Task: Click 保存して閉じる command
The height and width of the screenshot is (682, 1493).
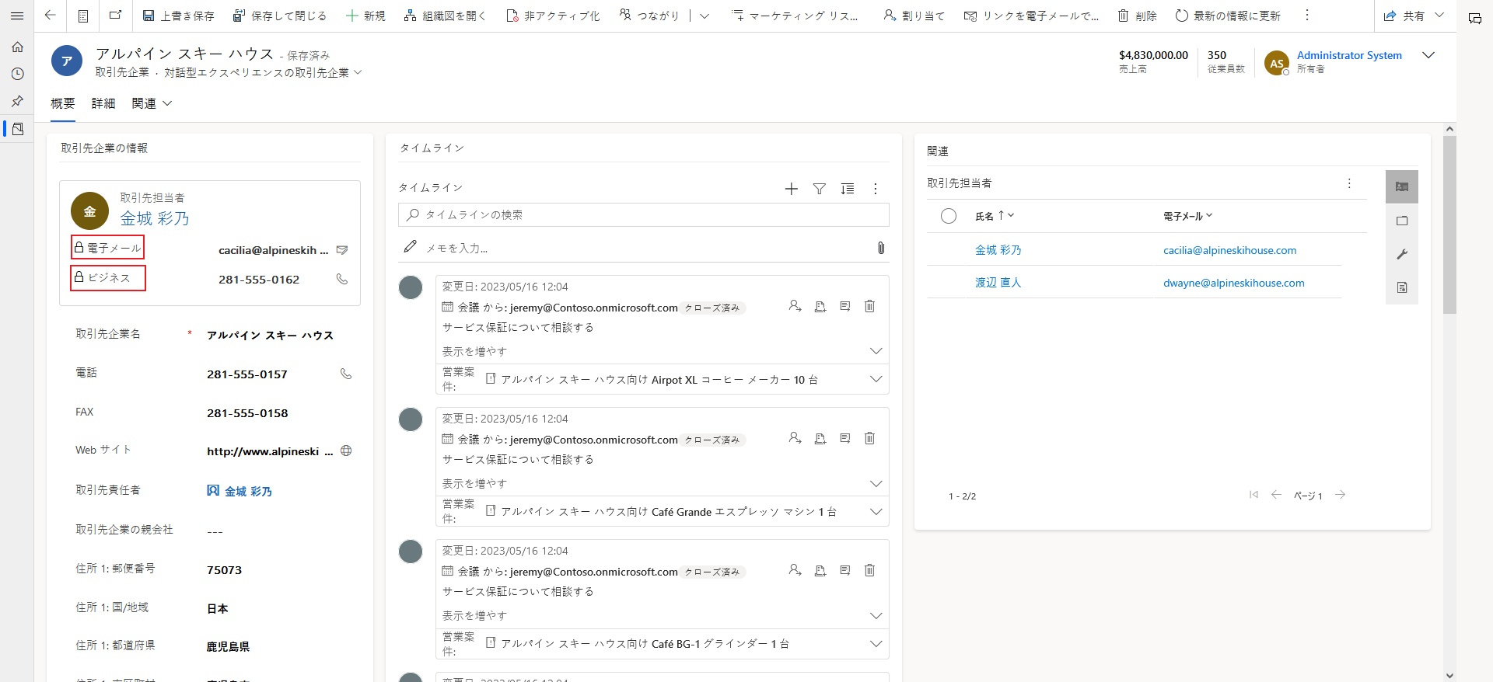Action: coord(280,16)
